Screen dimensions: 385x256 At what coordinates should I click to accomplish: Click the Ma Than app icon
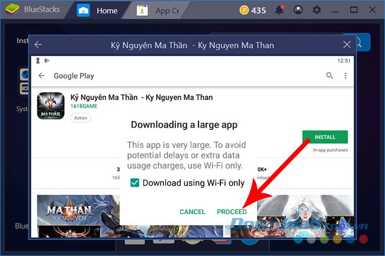pyautogui.click(x=51, y=106)
